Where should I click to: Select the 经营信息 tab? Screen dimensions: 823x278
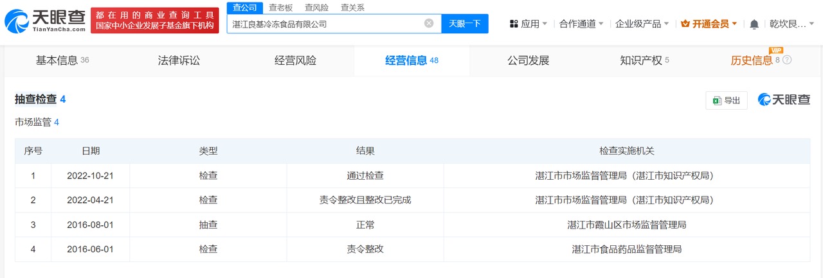pos(411,60)
